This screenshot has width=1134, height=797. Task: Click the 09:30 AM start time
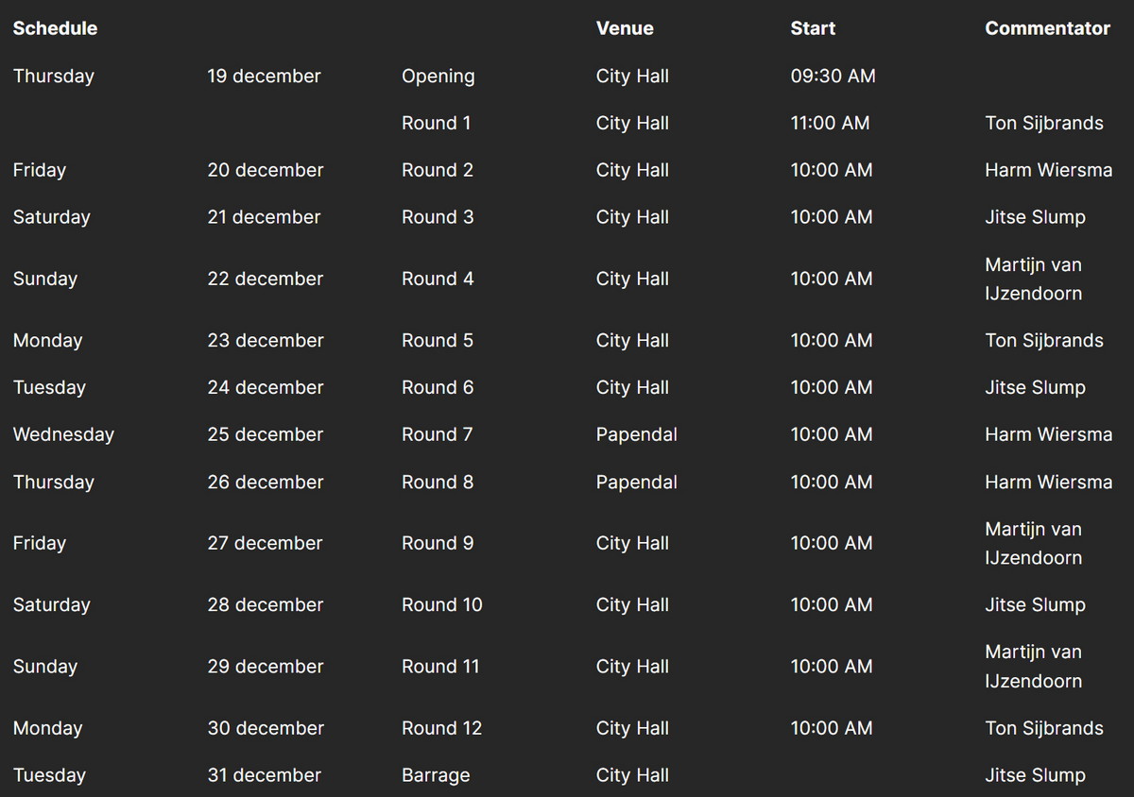833,76
